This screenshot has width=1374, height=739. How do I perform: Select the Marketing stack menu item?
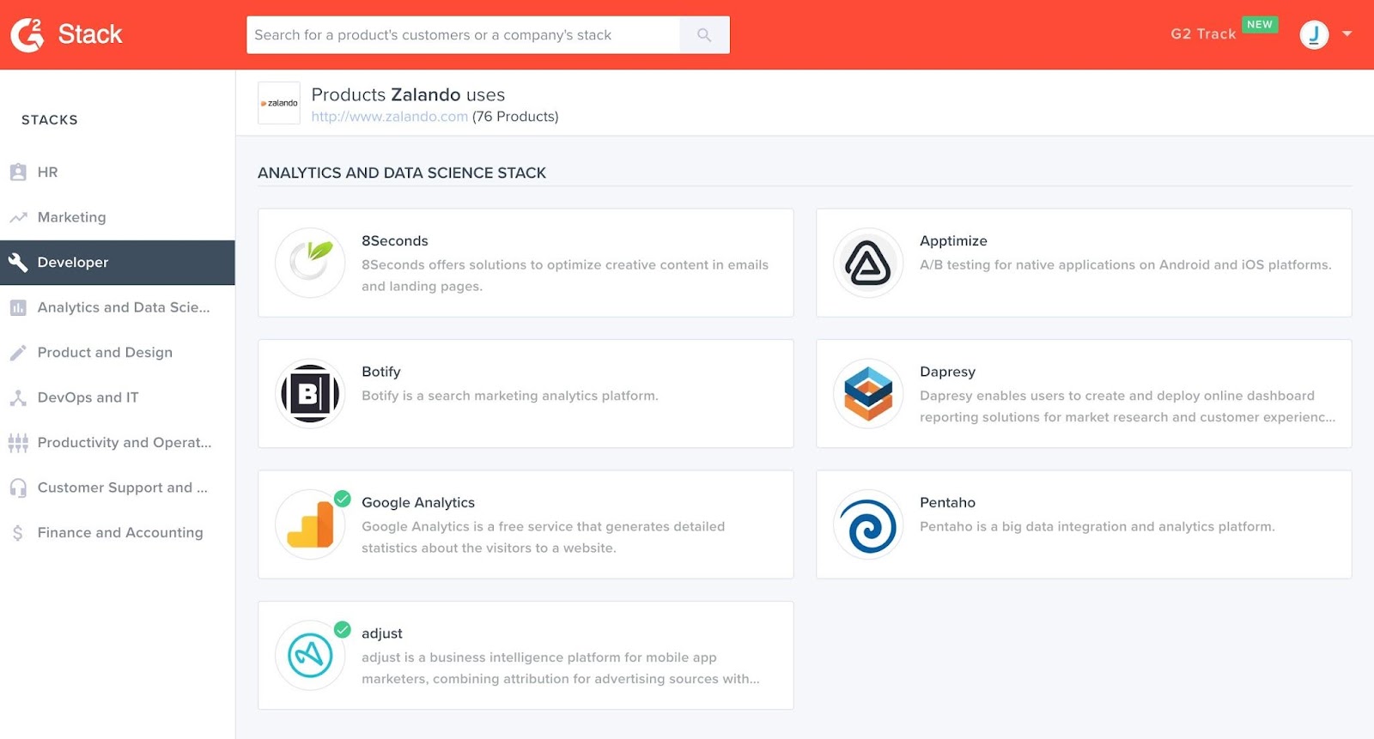pyautogui.click(x=118, y=217)
